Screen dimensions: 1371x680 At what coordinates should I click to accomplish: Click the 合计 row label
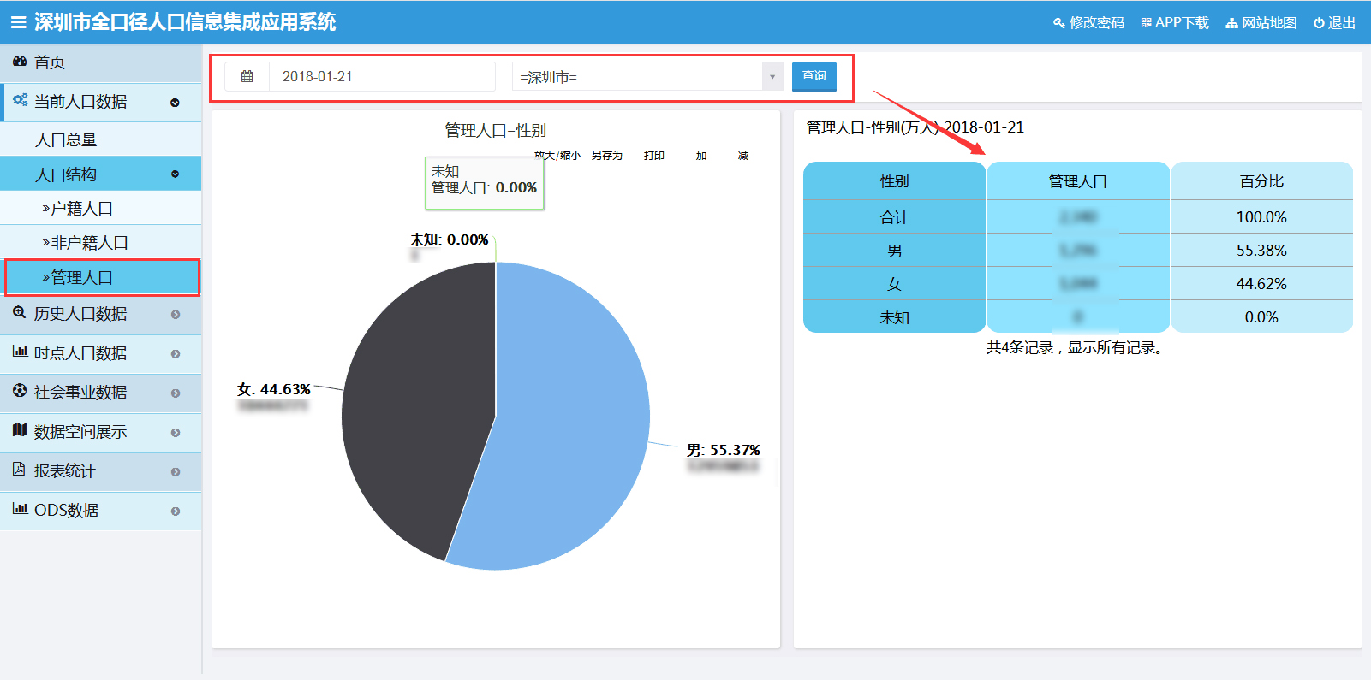pyautogui.click(x=894, y=217)
